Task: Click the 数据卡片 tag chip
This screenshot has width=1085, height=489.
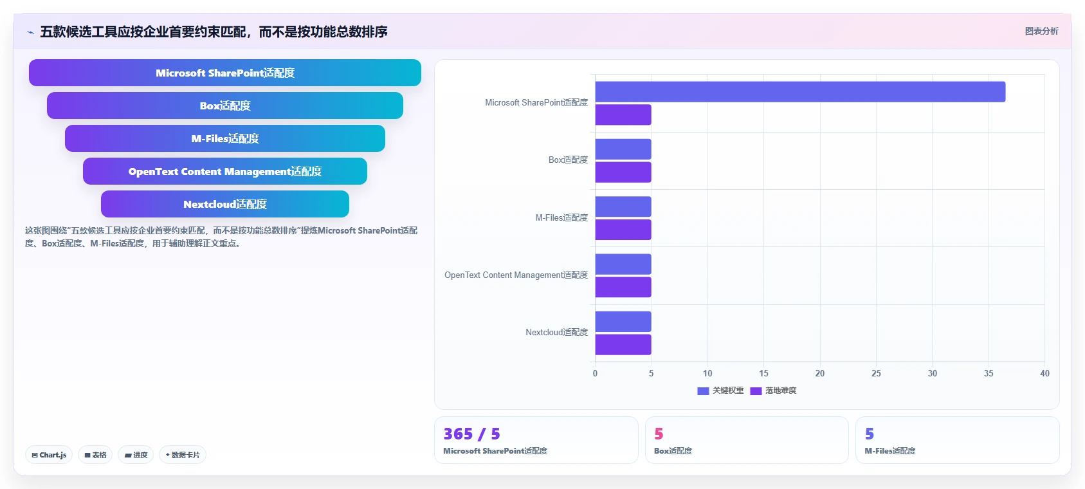Action: click(x=183, y=455)
